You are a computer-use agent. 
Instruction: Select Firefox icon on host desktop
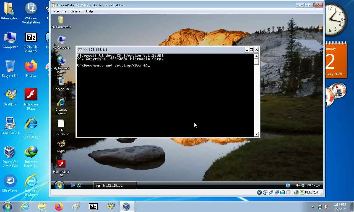pyautogui.click(x=31, y=69)
